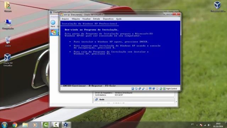This screenshot has height=128, width=227.
Task: Click the USB devices status icon
Action: 143,89
